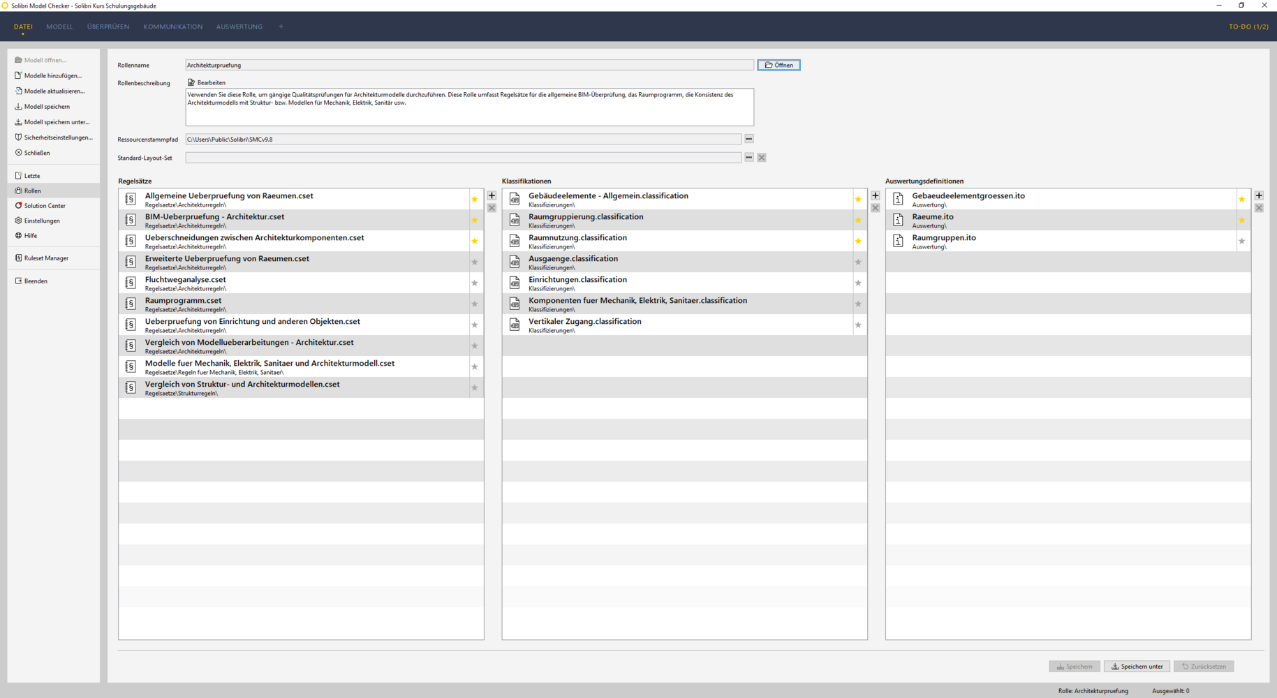Toggle favorite star for Allgemeine Ueberpruefung von Raeumen.cset
The image size is (1277, 698).
(x=475, y=200)
